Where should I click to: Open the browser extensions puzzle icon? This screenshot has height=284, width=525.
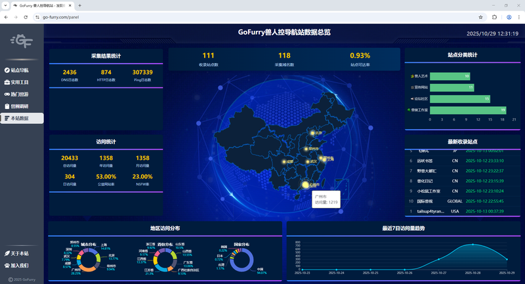(493, 17)
